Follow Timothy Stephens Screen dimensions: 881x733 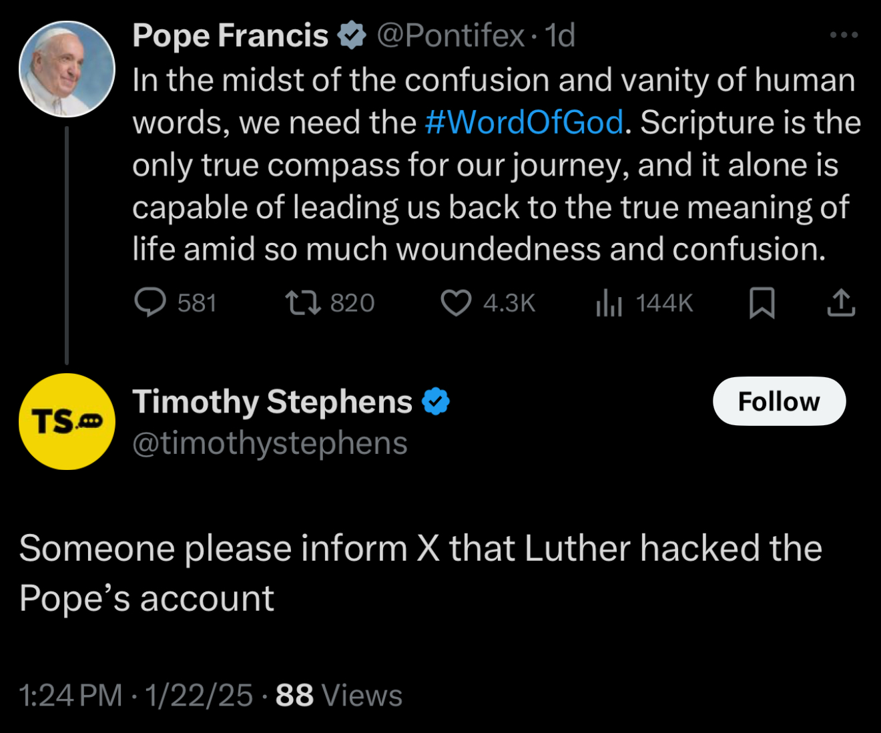[x=779, y=401]
